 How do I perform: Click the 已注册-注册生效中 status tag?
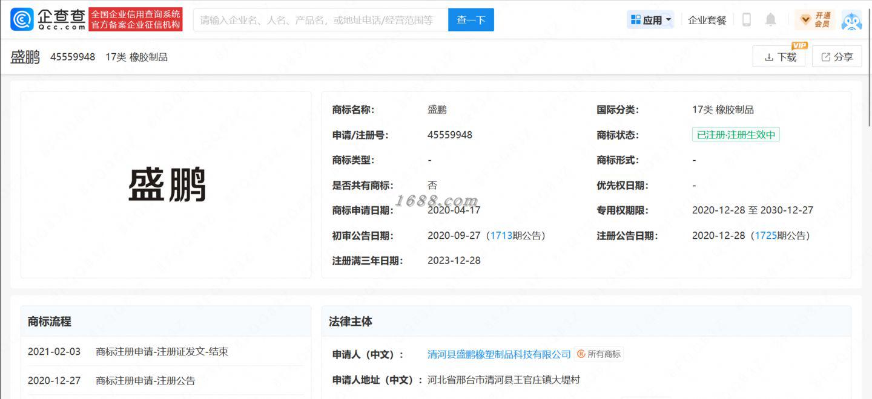point(736,135)
